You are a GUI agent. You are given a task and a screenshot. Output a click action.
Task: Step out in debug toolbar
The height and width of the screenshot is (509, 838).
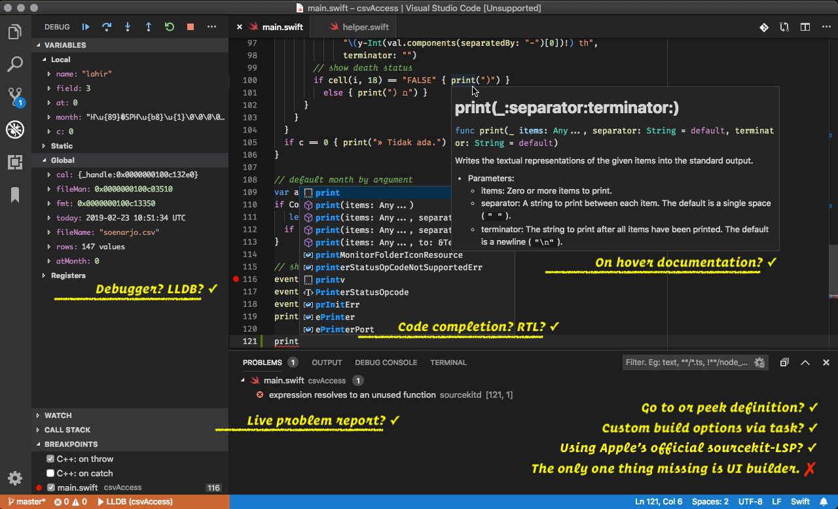[x=149, y=27]
